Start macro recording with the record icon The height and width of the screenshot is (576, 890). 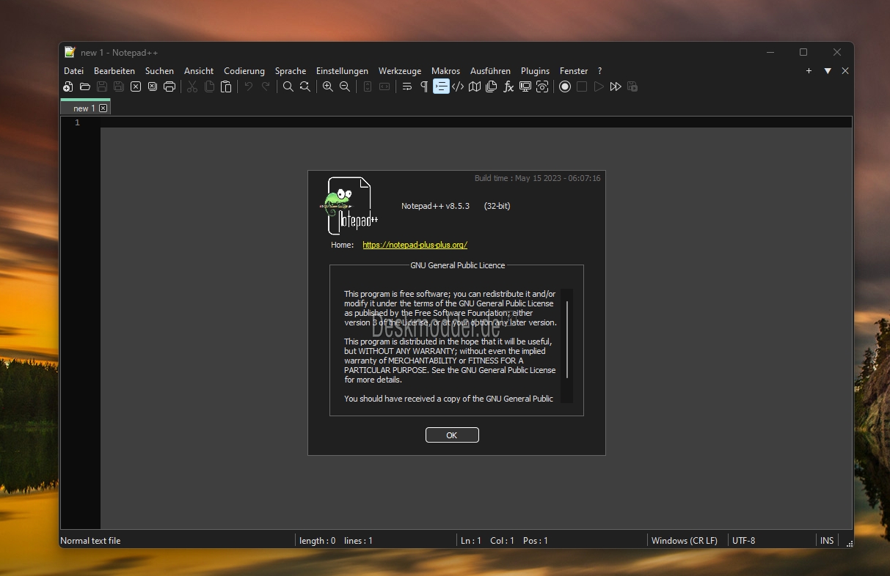click(x=565, y=86)
